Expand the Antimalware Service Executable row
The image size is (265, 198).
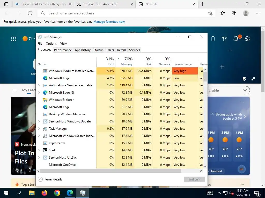39,85
